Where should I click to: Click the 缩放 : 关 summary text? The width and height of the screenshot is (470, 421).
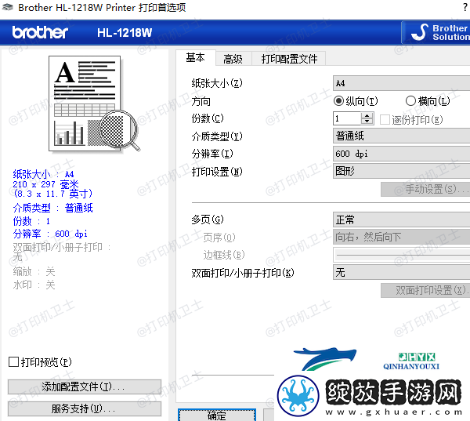34,271
